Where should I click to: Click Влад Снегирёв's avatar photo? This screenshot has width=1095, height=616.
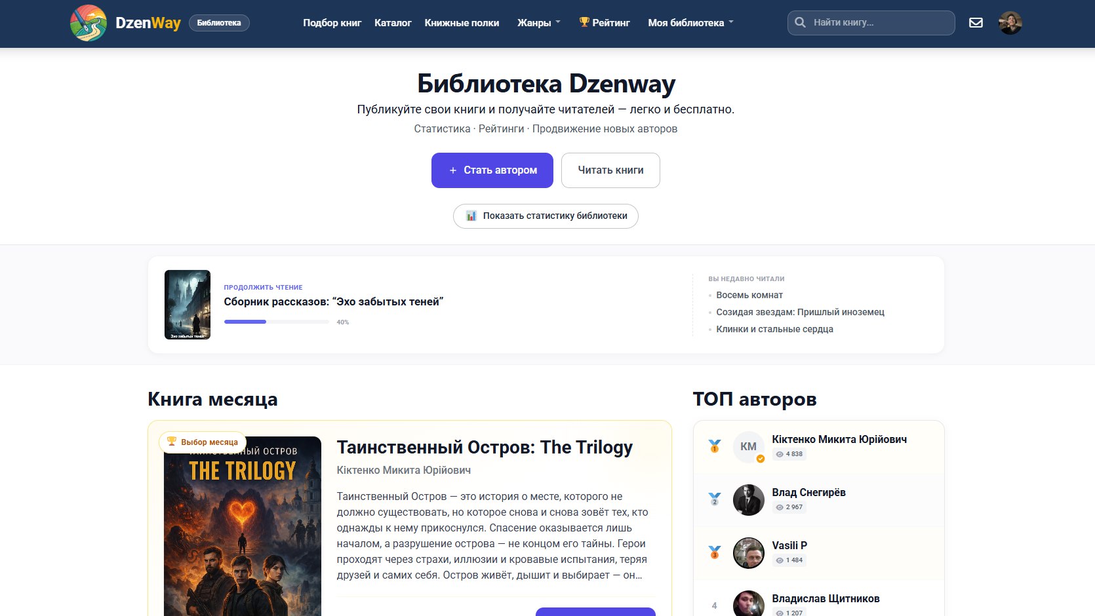tap(748, 500)
